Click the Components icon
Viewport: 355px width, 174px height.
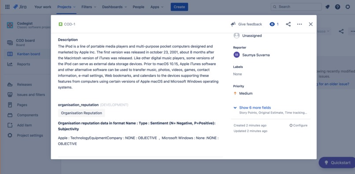(x=10, y=115)
